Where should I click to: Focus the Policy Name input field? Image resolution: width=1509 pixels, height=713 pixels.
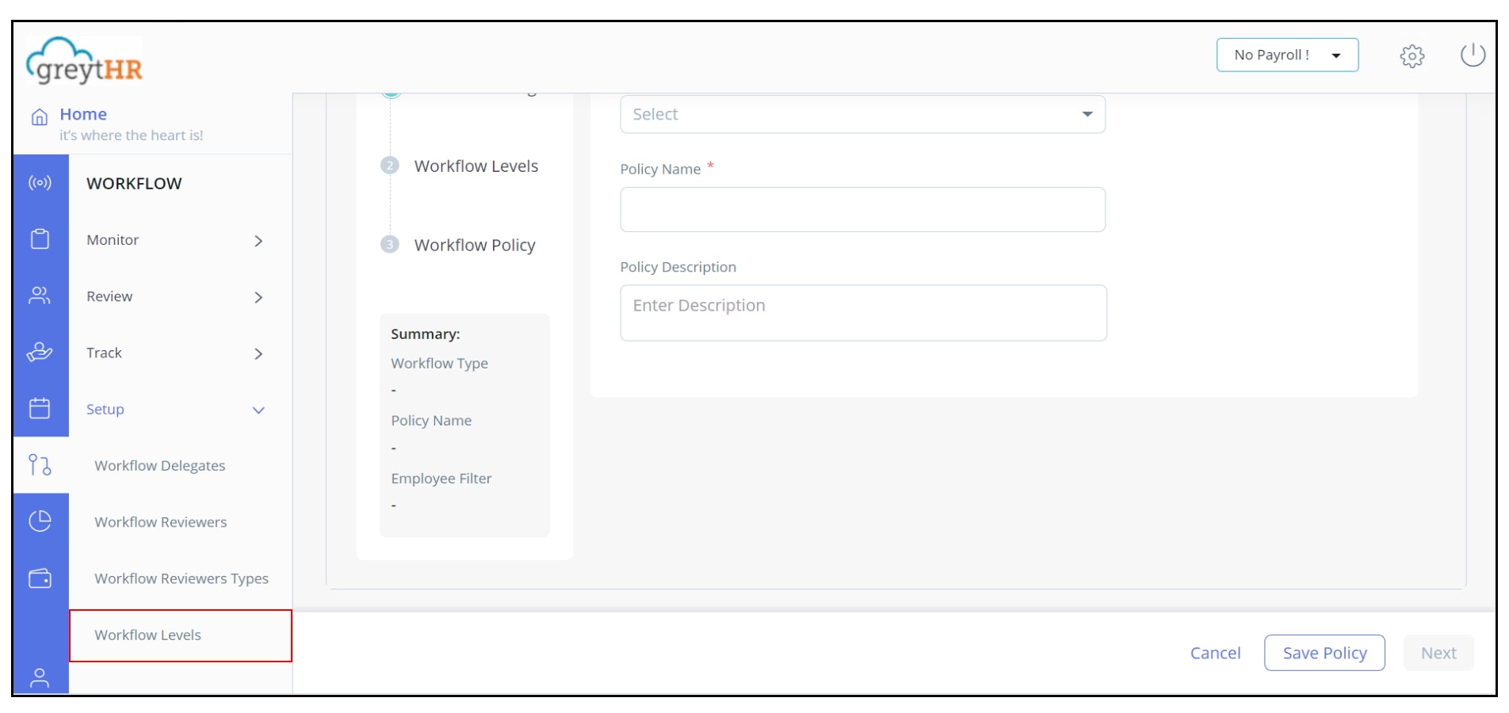tap(863, 209)
